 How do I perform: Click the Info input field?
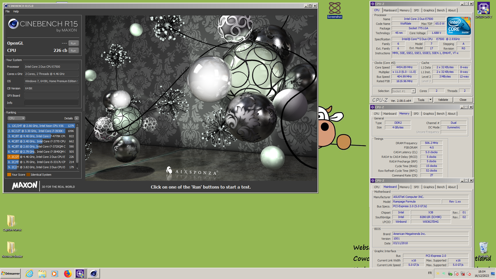51,103
